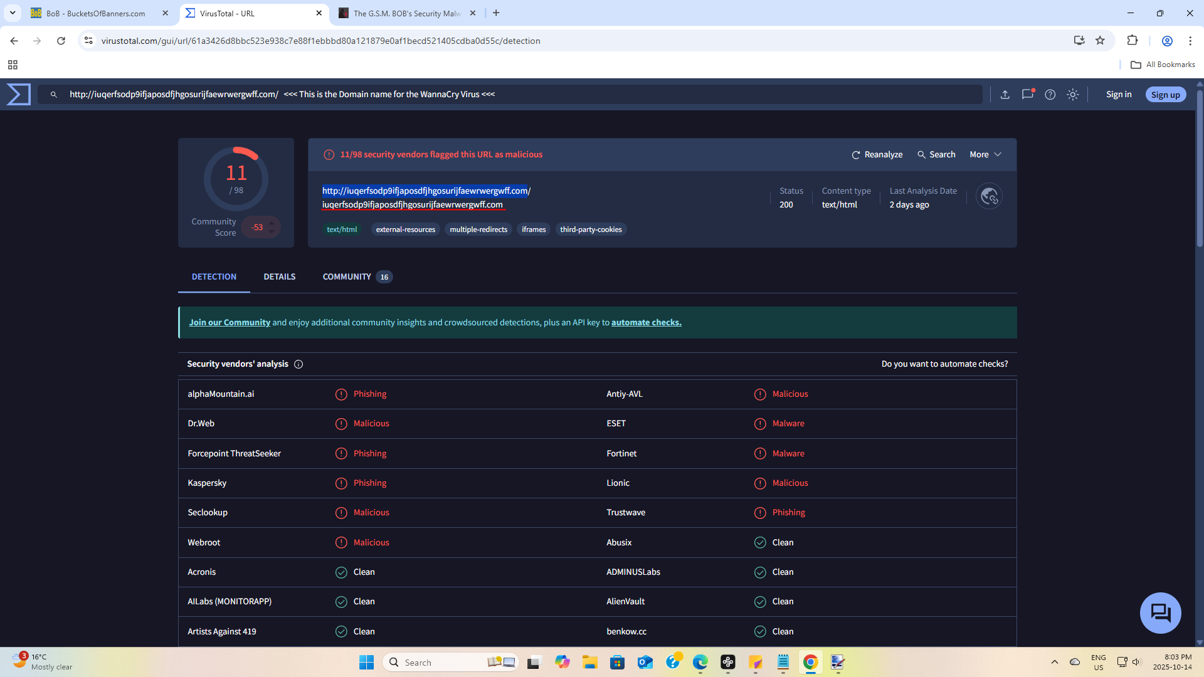Click the browser address bar
Screen dimensions: 1204x677
pyautogui.click(x=583, y=41)
